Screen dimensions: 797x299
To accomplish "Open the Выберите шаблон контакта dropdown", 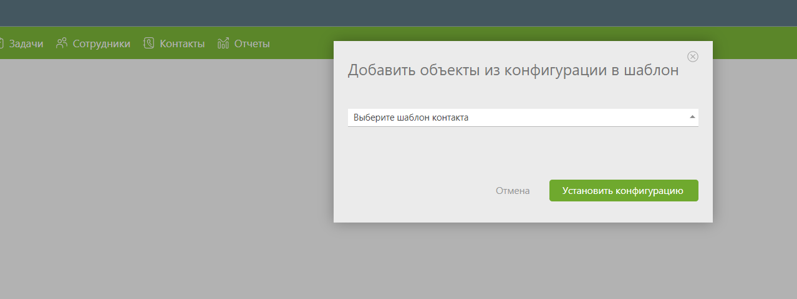I will (x=523, y=117).
